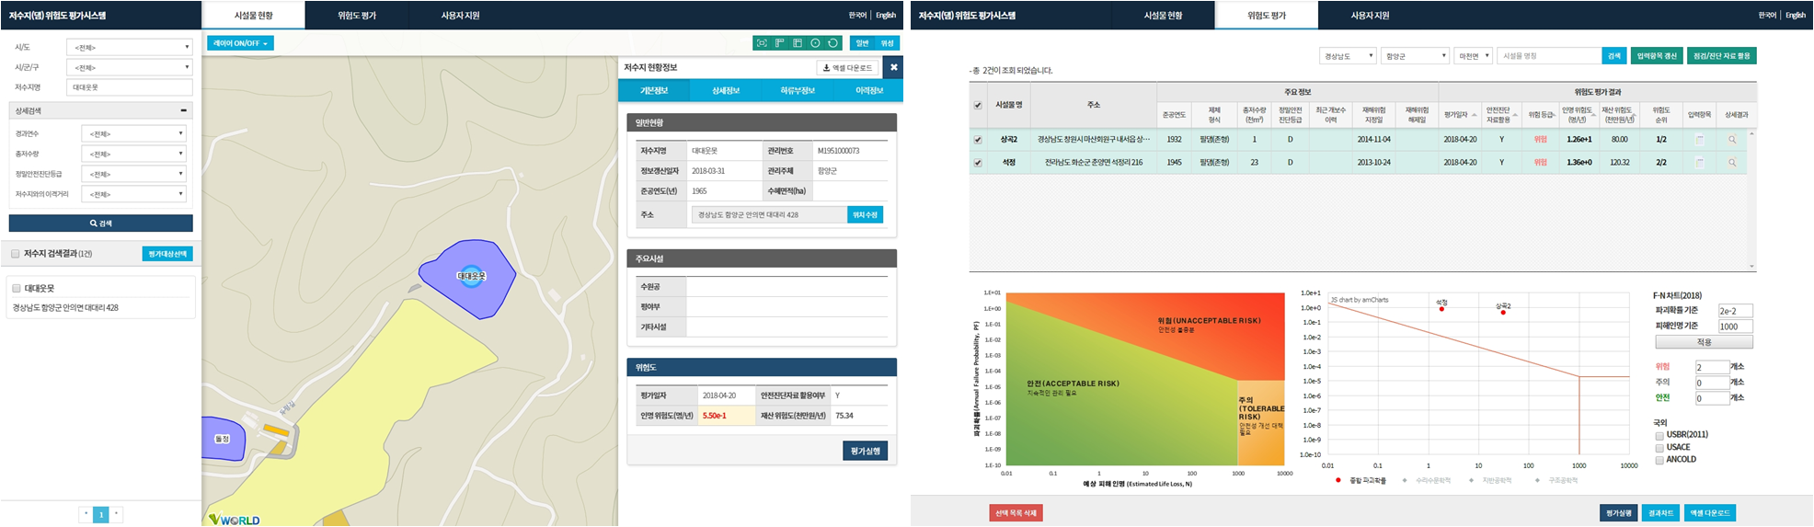Open the 경상남도 province dropdown

pyautogui.click(x=1348, y=56)
